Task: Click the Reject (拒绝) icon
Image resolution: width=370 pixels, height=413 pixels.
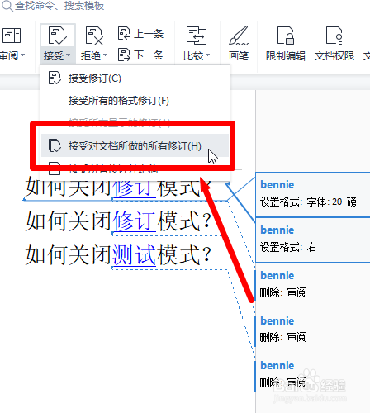Action: click(x=94, y=36)
